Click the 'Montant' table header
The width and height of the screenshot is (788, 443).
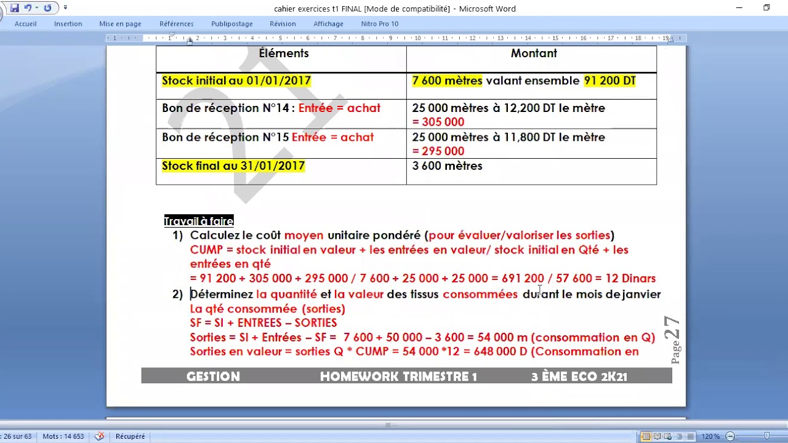coord(534,53)
